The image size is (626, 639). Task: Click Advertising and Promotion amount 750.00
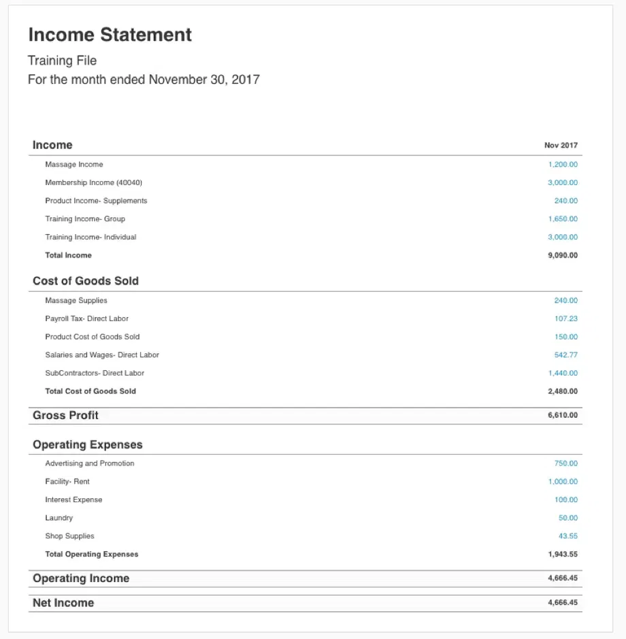coord(565,463)
